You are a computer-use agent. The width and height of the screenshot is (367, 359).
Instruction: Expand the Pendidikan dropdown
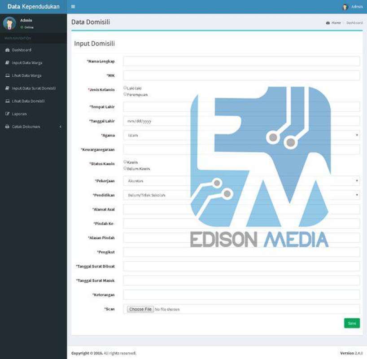[x=241, y=195]
